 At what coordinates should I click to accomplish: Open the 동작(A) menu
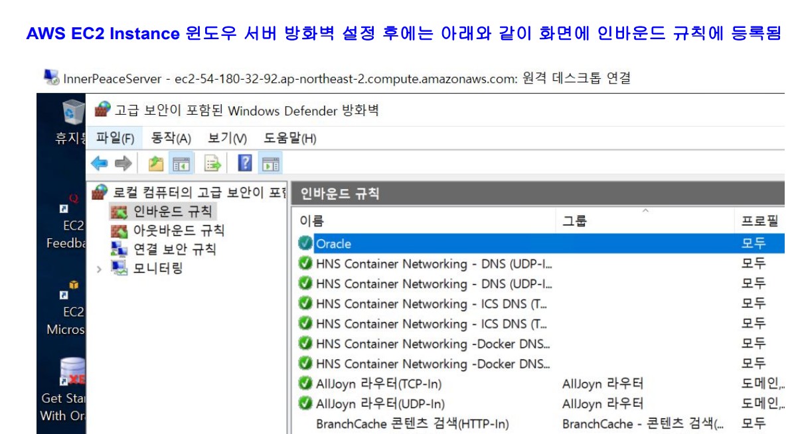[171, 138]
